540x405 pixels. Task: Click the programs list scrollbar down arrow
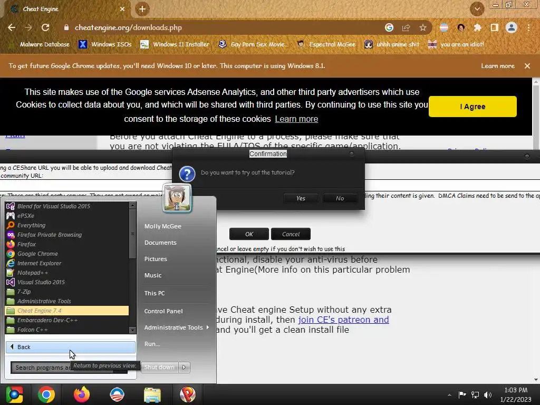132,330
